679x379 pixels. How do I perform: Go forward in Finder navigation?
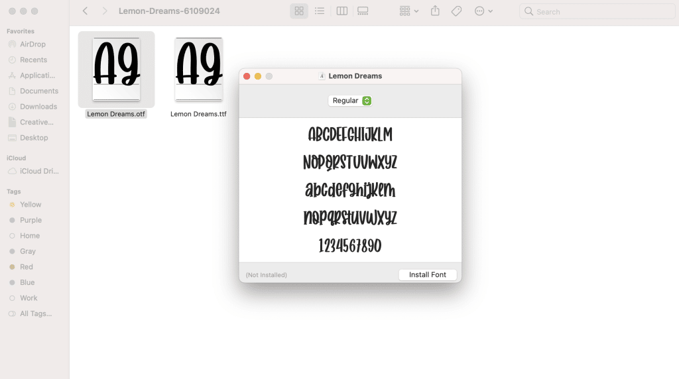[x=104, y=11]
